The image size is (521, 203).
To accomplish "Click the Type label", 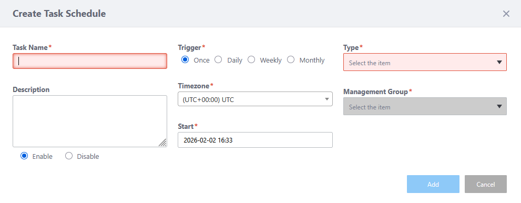I will [351, 47].
